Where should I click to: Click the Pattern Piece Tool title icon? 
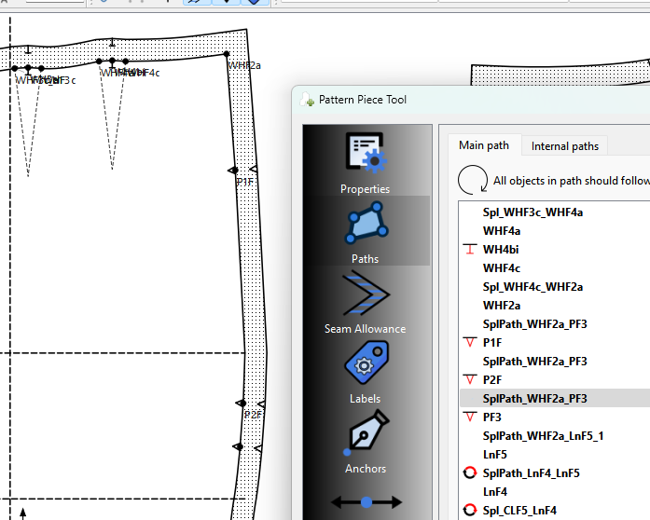click(308, 100)
